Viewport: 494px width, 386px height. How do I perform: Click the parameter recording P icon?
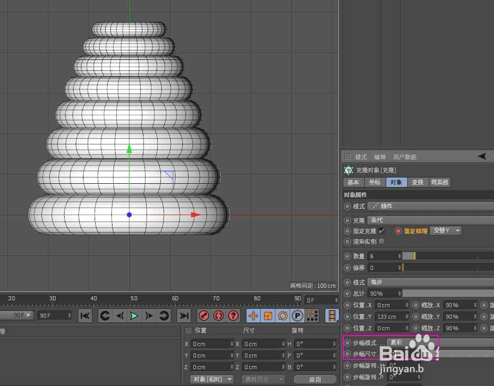299,315
